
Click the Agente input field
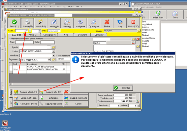coord(35,47)
